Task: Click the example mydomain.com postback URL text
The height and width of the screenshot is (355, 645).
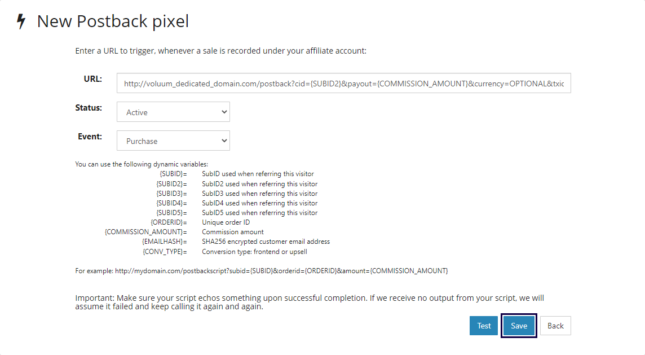Action: (281, 271)
